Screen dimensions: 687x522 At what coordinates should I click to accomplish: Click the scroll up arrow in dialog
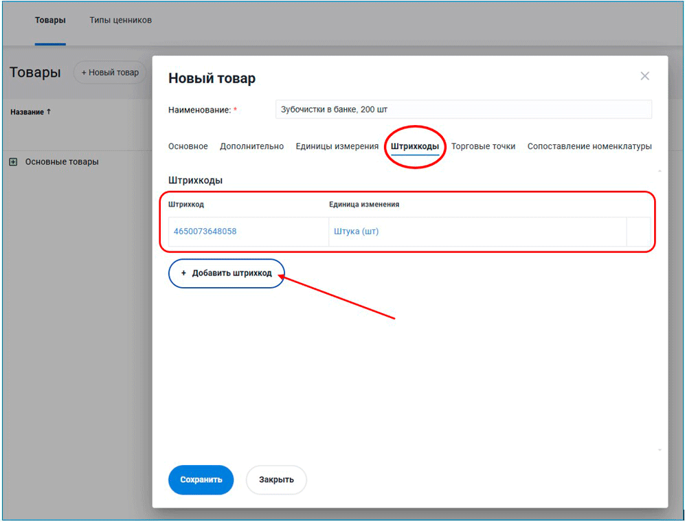[660, 170]
